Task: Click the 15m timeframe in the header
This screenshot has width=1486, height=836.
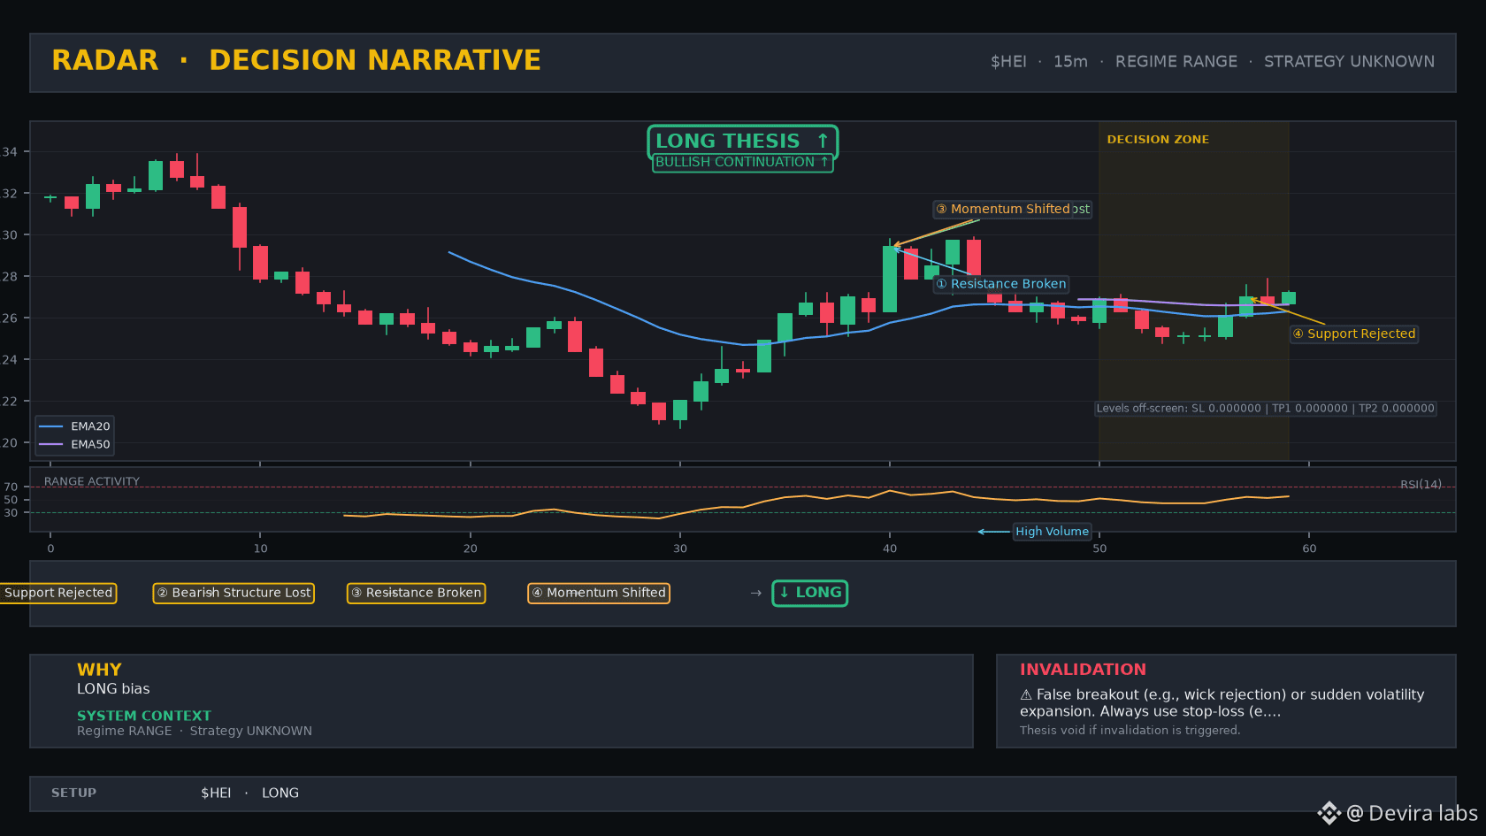Action: pos(1070,62)
